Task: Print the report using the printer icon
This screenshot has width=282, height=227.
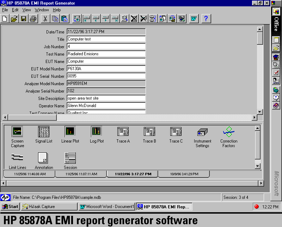Action: [x=33, y=19]
